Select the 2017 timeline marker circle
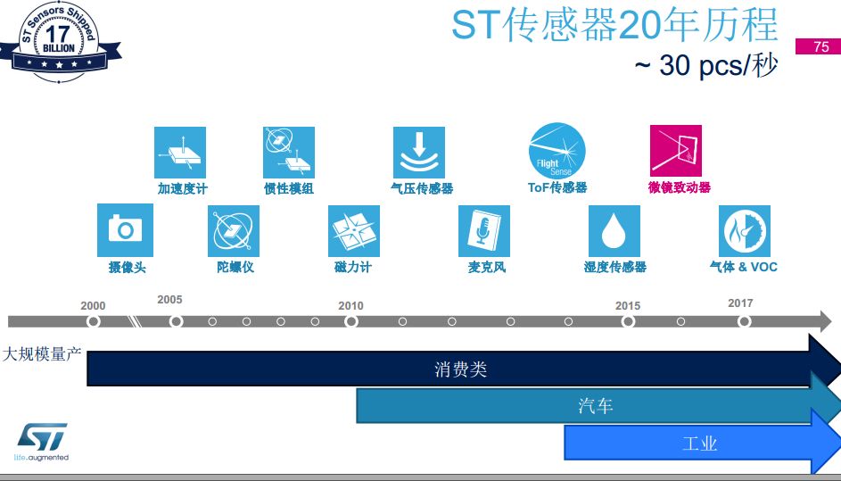 pos(744,321)
